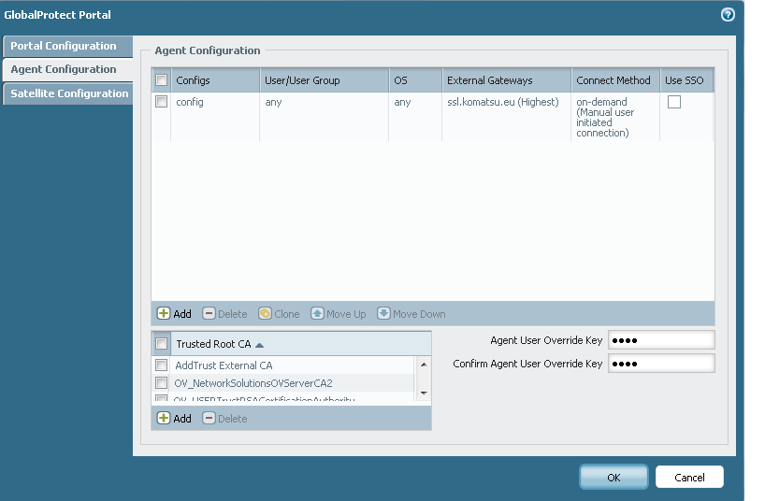Delete the selected agent config
This screenshot has width=765, height=501.
(224, 314)
